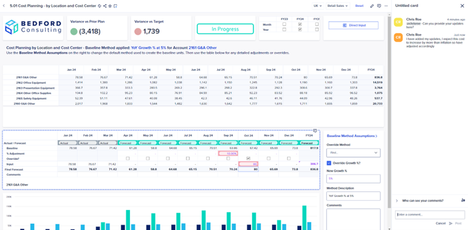This screenshot has height=230, width=468.
Task: Uncheck the Override checkbox for Oct 24
Action: [x=248, y=159]
